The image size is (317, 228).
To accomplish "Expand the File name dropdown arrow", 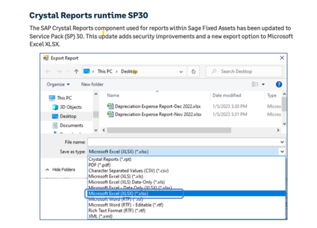I will (x=282, y=142).
